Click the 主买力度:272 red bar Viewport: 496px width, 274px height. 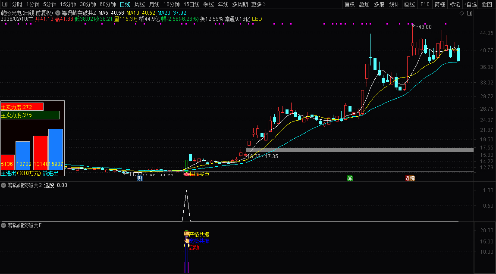pyautogui.click(x=22, y=107)
